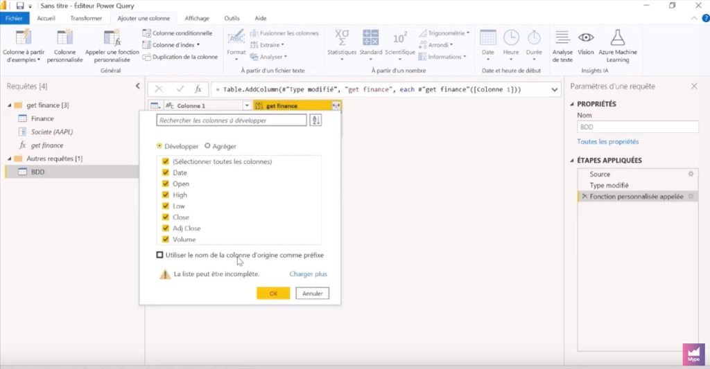Open the Aide tab
Viewport: 710px width, 369px height.
(261, 18)
